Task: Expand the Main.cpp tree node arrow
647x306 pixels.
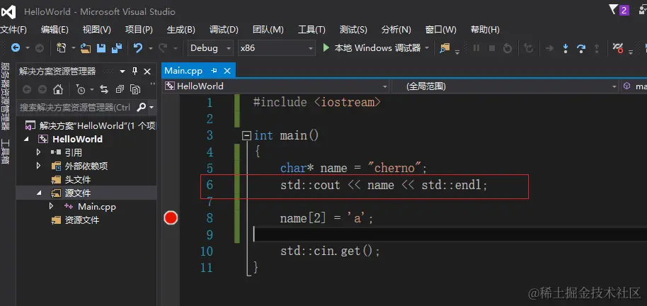Action: click(51, 206)
